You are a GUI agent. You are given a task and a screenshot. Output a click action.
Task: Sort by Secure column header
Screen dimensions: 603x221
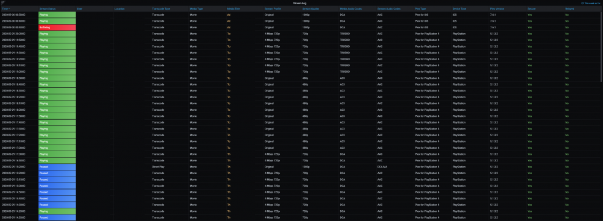coord(531,8)
